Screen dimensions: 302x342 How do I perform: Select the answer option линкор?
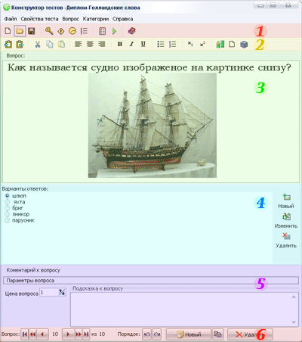pyautogui.click(x=17, y=214)
